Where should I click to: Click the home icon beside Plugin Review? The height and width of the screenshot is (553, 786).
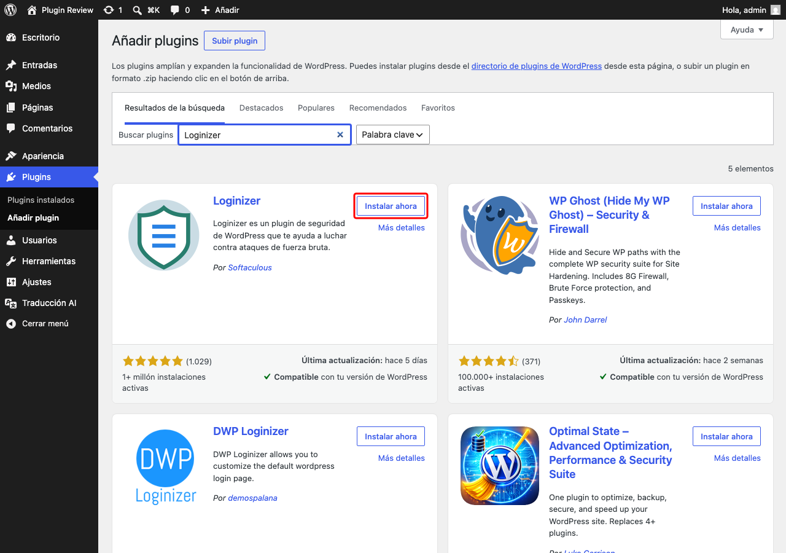32,10
